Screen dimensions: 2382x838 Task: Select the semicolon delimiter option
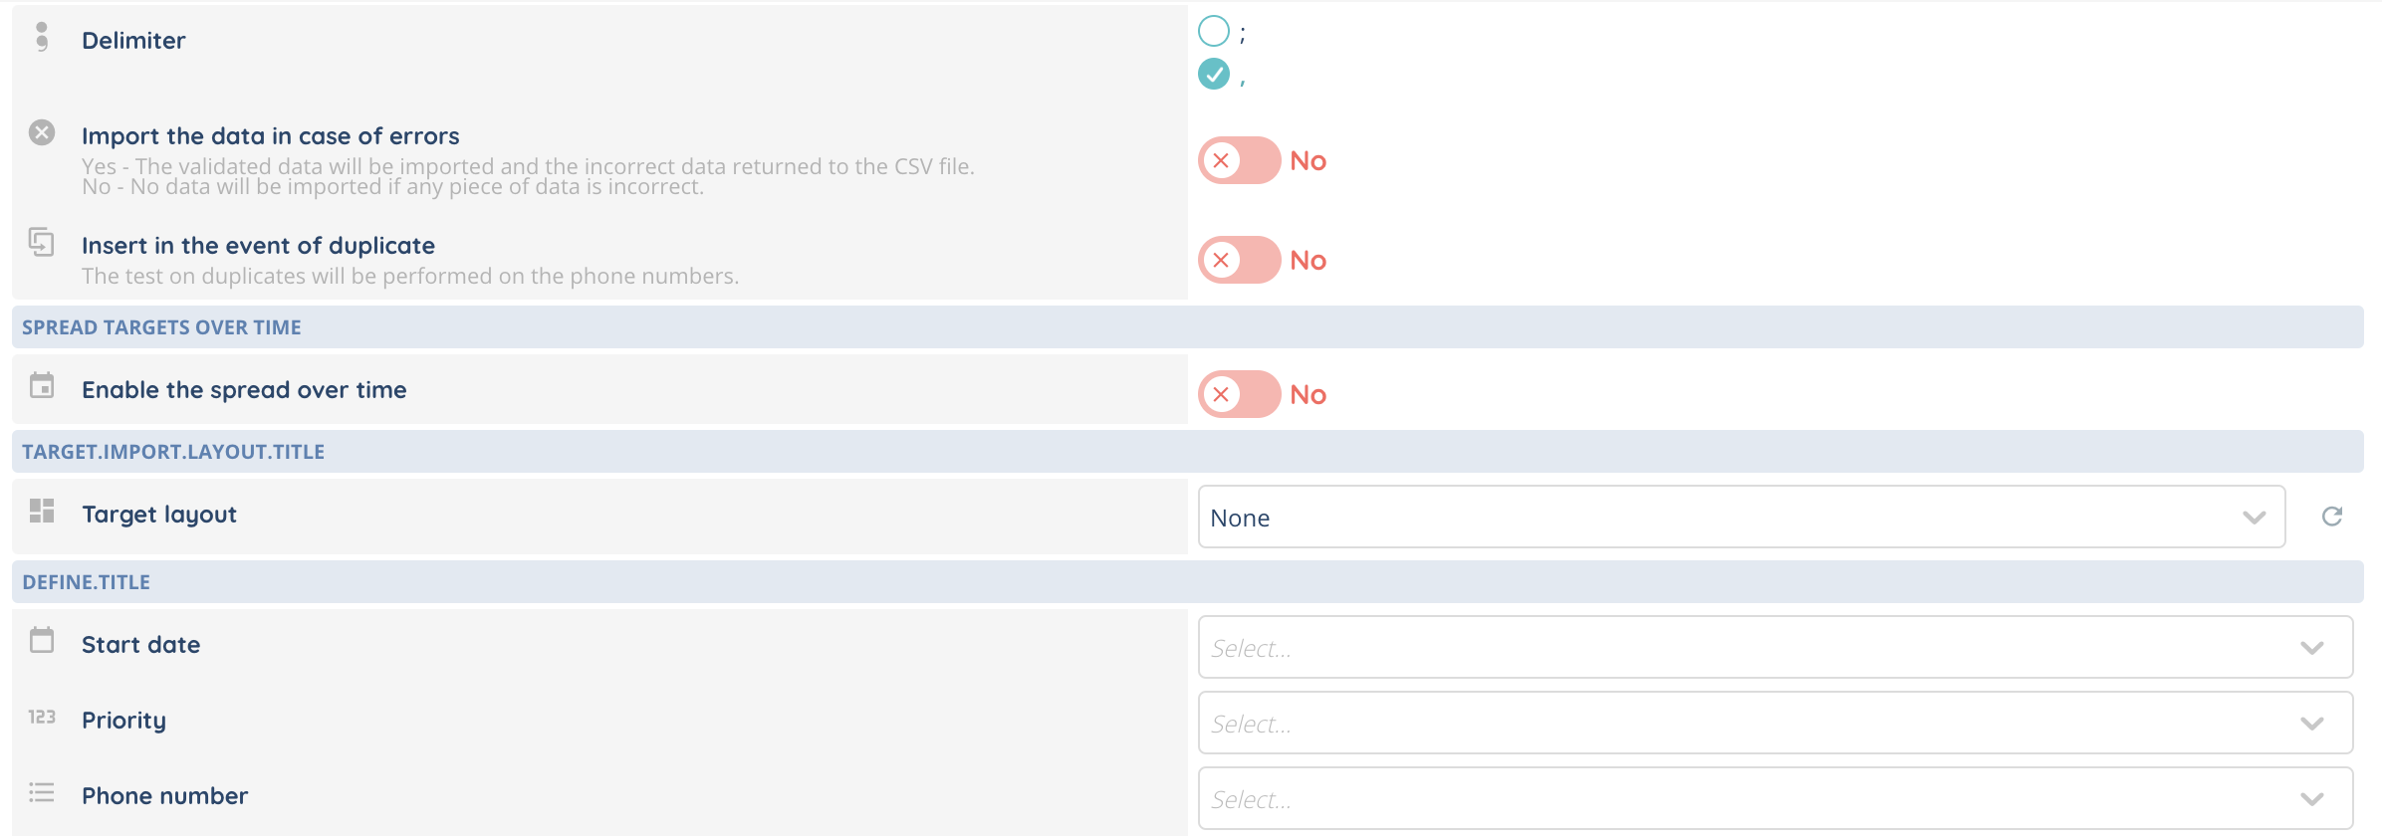1213,31
